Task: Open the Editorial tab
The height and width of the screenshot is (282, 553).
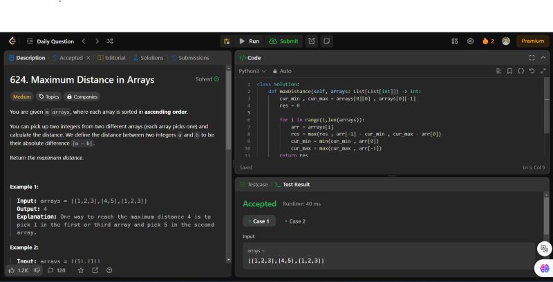Action: coord(111,58)
